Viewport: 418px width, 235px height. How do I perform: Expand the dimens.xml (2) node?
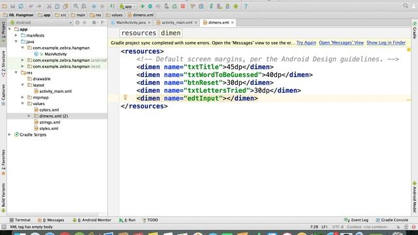[x=29, y=116]
